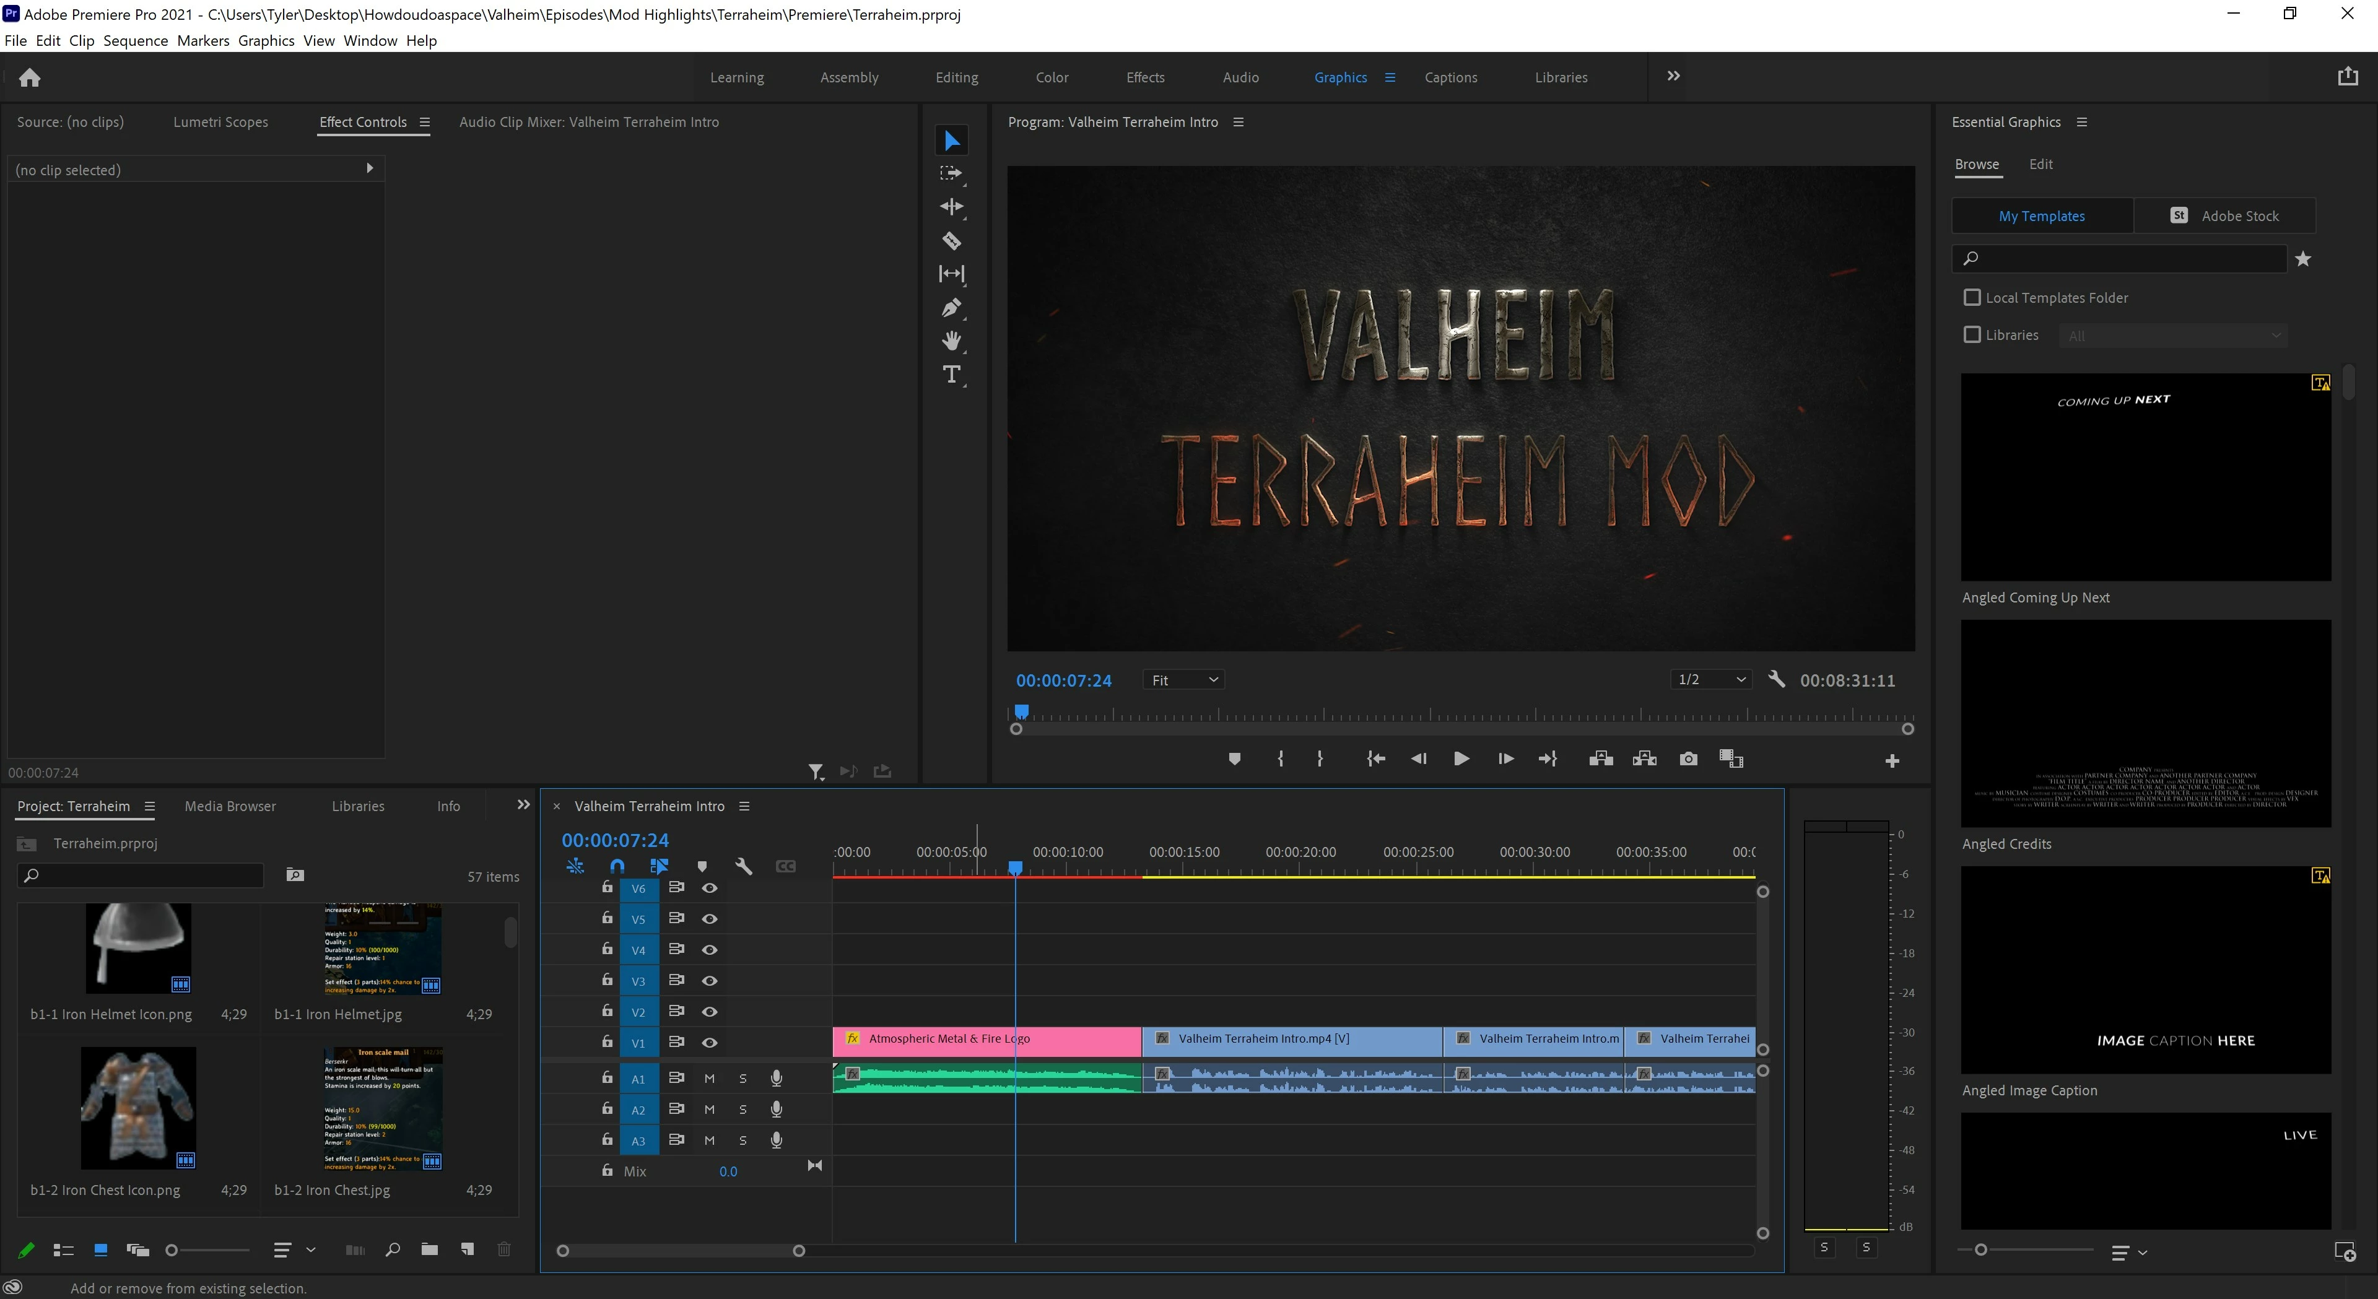Enable Local Templates Folder checkbox
The height and width of the screenshot is (1299, 2378).
[x=1972, y=297]
